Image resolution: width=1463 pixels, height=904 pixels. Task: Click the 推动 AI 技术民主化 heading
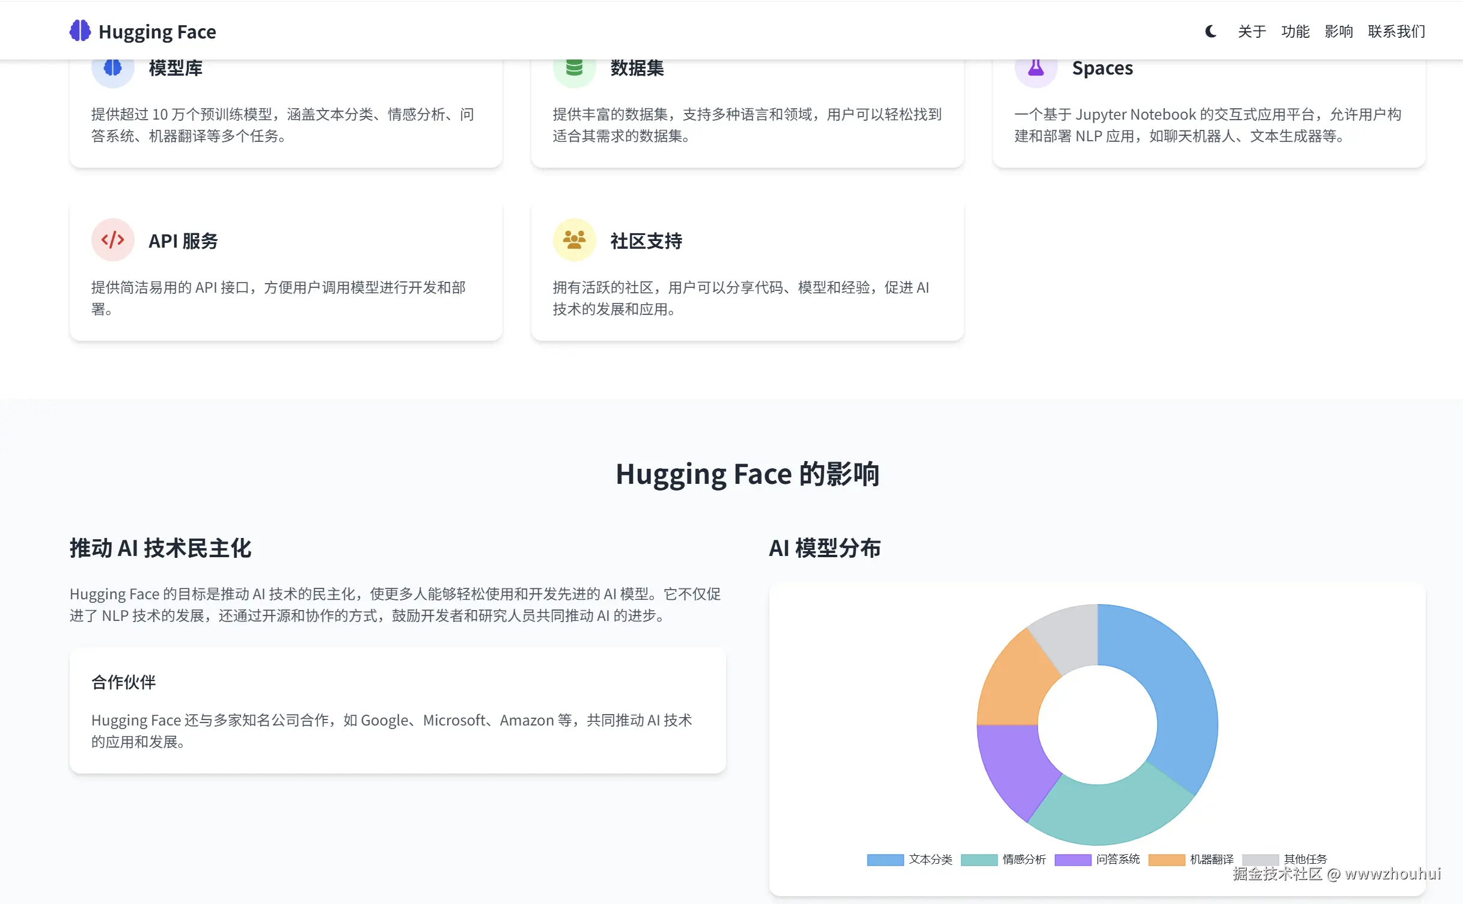(x=160, y=548)
